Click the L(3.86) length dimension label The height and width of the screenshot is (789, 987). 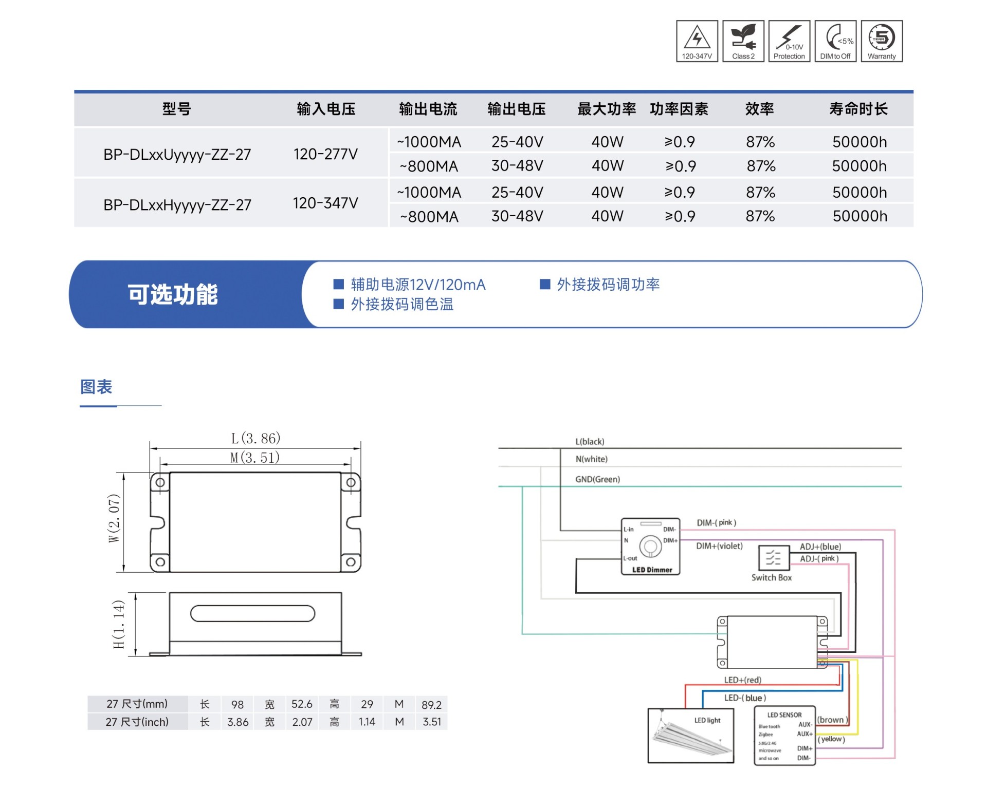(x=255, y=438)
